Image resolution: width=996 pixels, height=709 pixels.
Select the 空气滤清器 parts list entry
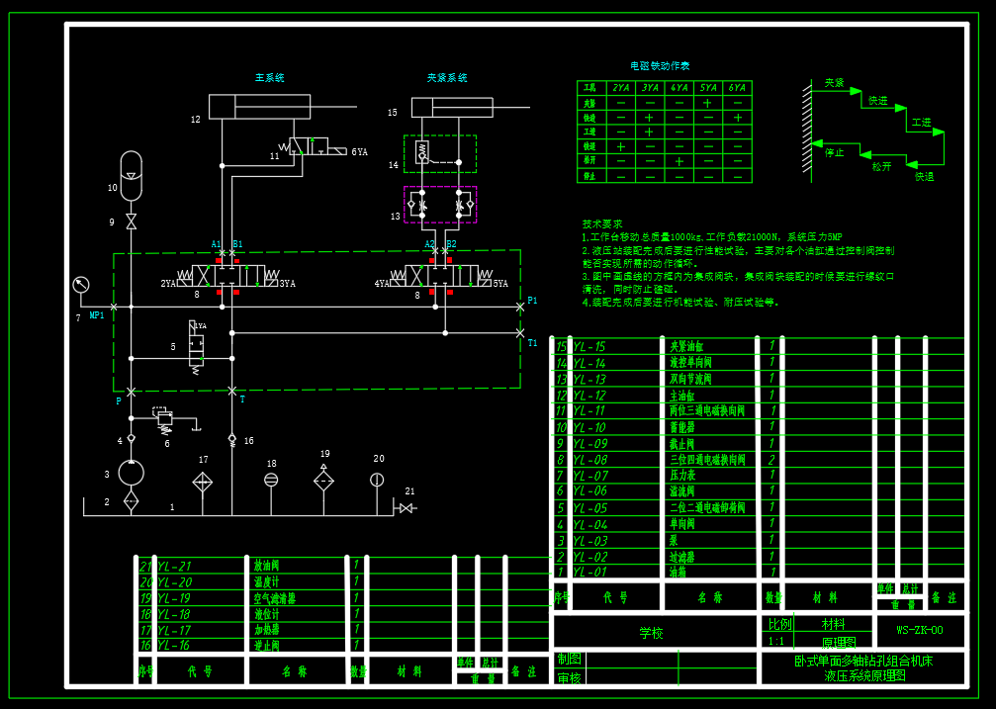(x=274, y=598)
